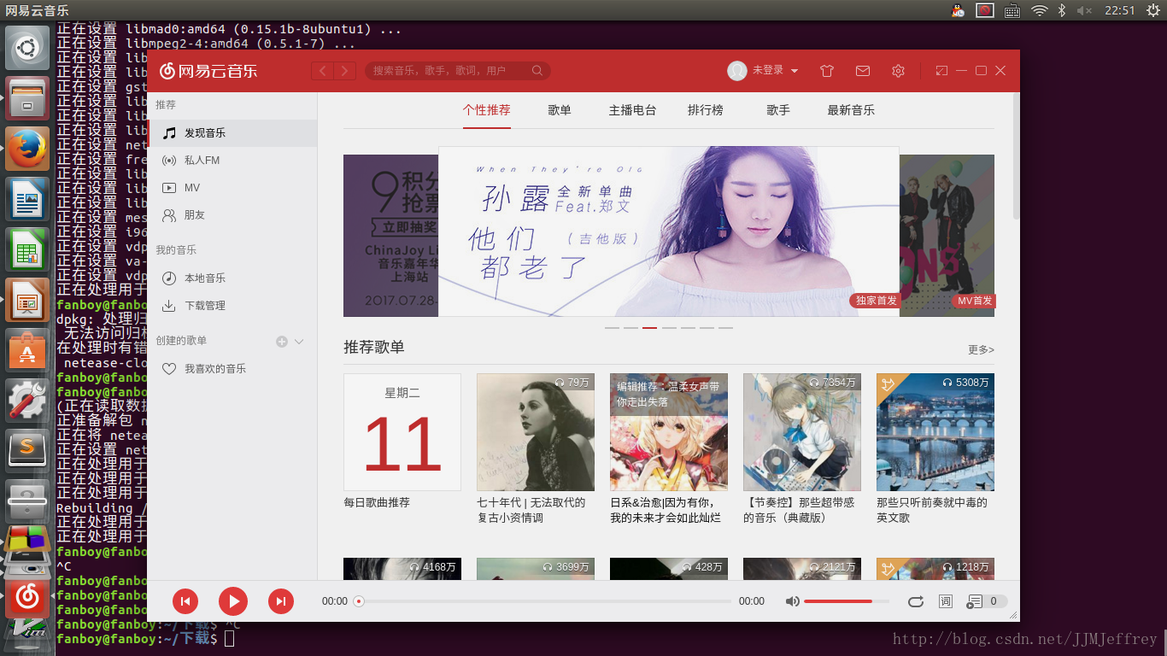Open 私人FM in the sidebar
This screenshot has width=1167, height=656.
tap(232, 161)
